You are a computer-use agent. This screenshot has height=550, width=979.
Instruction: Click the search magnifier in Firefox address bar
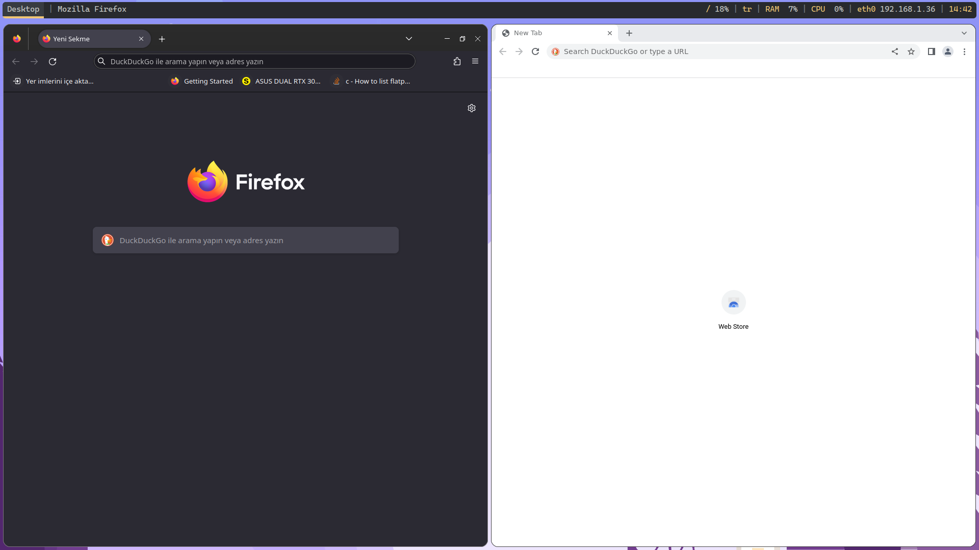(101, 62)
